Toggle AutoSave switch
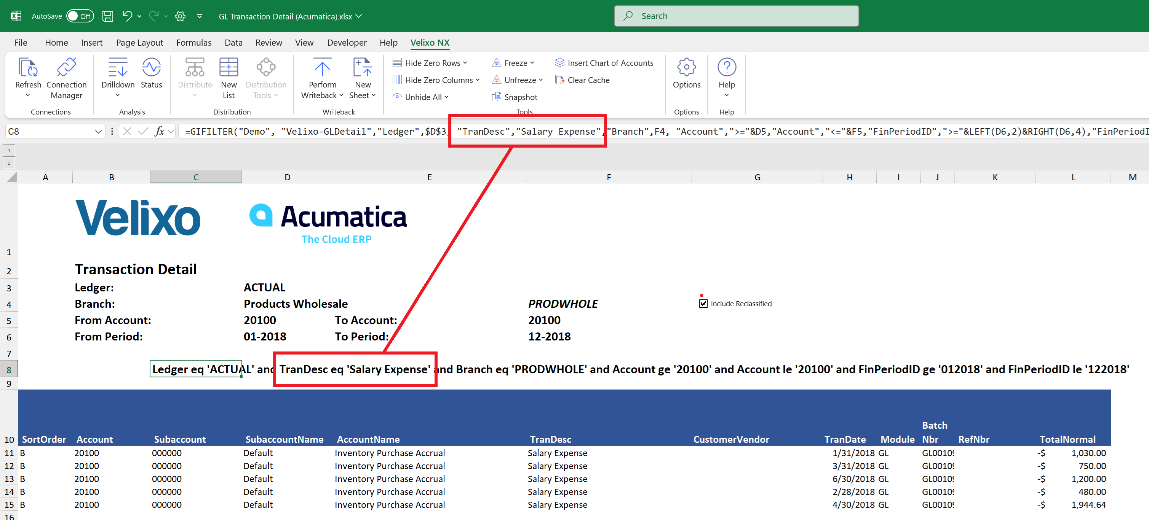Viewport: 1149px width, 520px height. (x=80, y=16)
